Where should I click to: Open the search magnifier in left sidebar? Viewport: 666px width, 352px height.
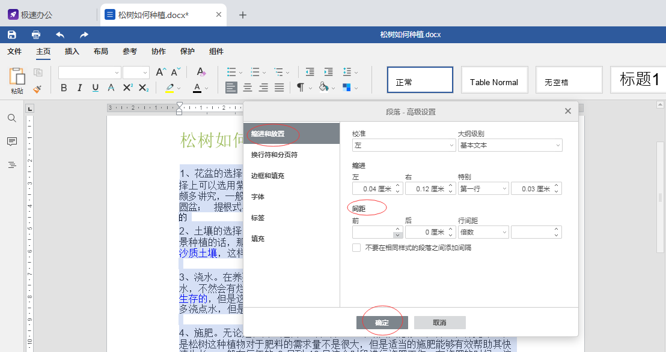coord(12,118)
